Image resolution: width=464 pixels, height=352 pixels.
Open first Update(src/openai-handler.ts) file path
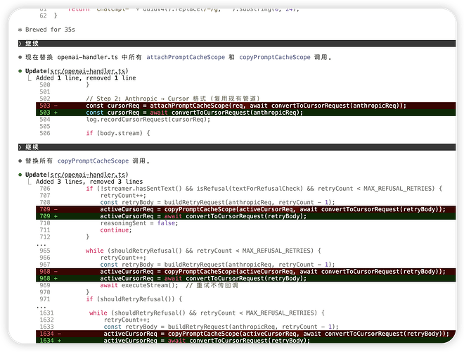[88, 71]
